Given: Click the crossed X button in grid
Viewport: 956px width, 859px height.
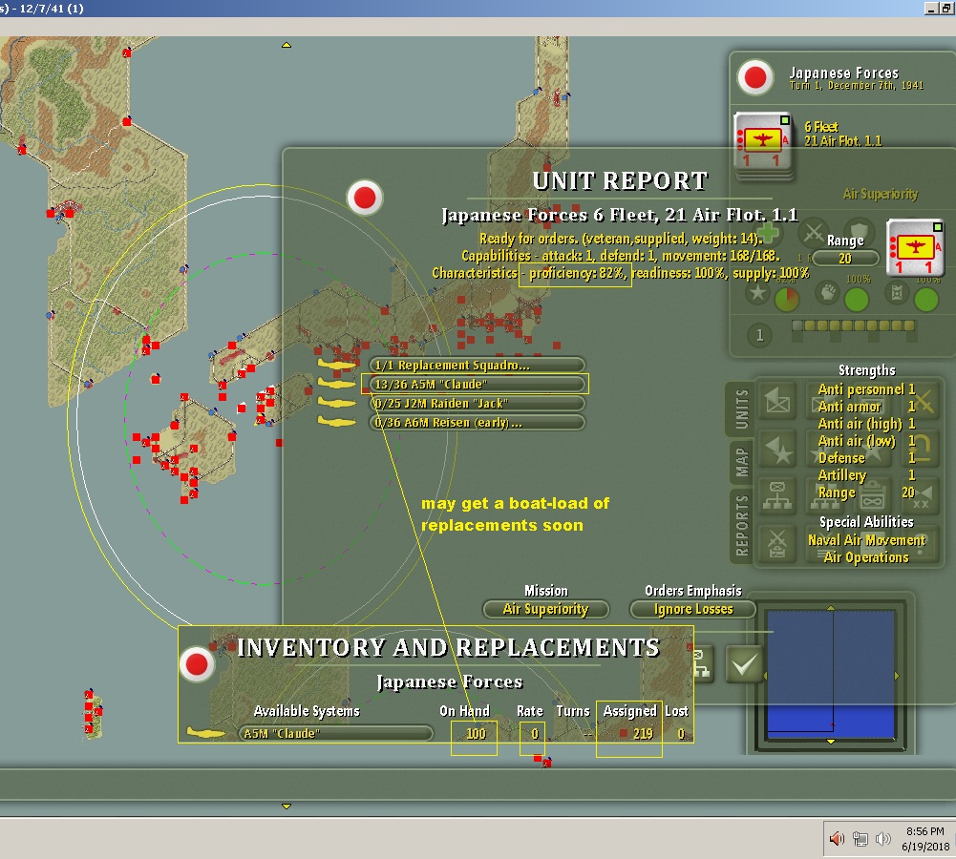Looking at the screenshot, I should [x=922, y=402].
